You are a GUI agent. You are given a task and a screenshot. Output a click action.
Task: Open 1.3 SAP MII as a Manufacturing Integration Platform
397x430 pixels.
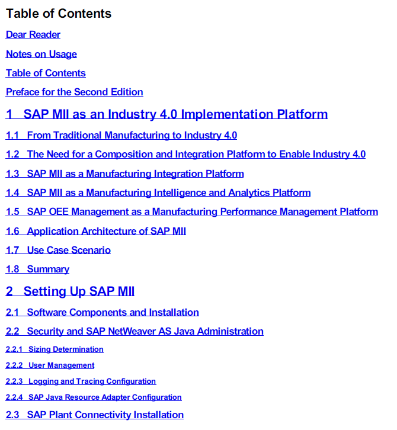pos(124,174)
